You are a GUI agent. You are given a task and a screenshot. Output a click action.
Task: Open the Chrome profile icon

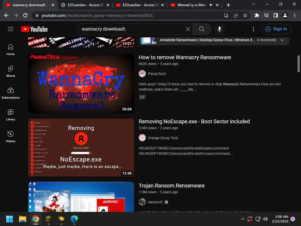[285, 15]
